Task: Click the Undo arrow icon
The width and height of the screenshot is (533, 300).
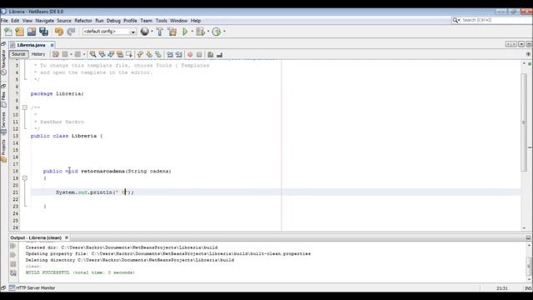Action: click(x=59, y=32)
